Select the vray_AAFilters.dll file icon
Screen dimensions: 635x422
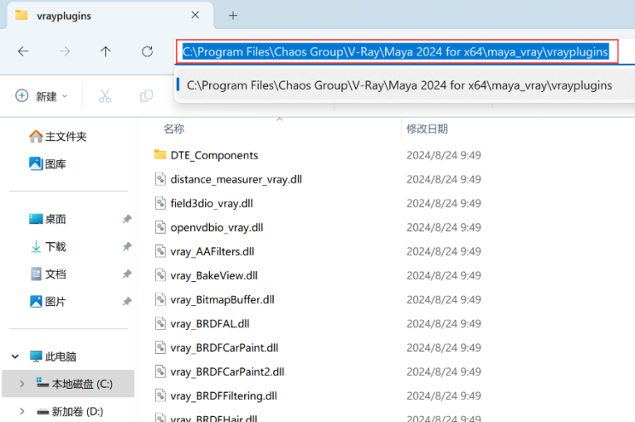(160, 251)
